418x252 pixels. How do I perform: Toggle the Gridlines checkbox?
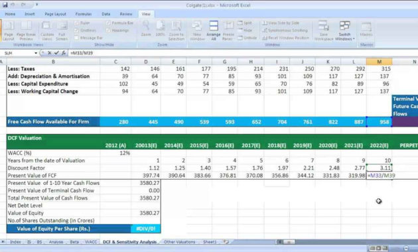click(x=86, y=31)
